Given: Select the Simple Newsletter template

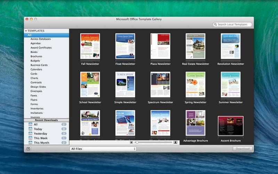Looking at the screenshot, I should [x=125, y=85].
